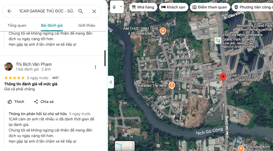273x151 pixels.
Task: Click '1 bài đánh giá · 2 ảnh' text
Action: 33,69
